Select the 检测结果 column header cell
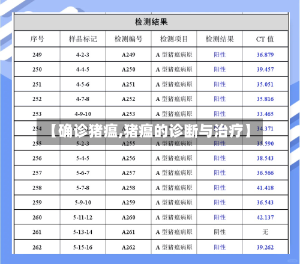Image resolution: width=300 pixels, height=264 pixels. point(220,39)
